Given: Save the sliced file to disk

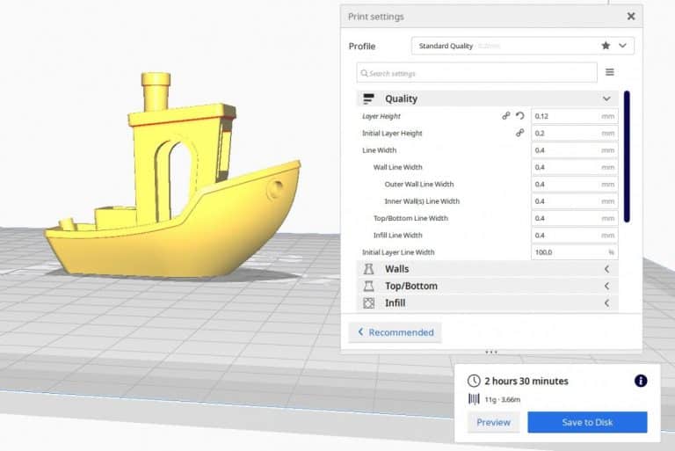Looking at the screenshot, I should pyautogui.click(x=587, y=422).
